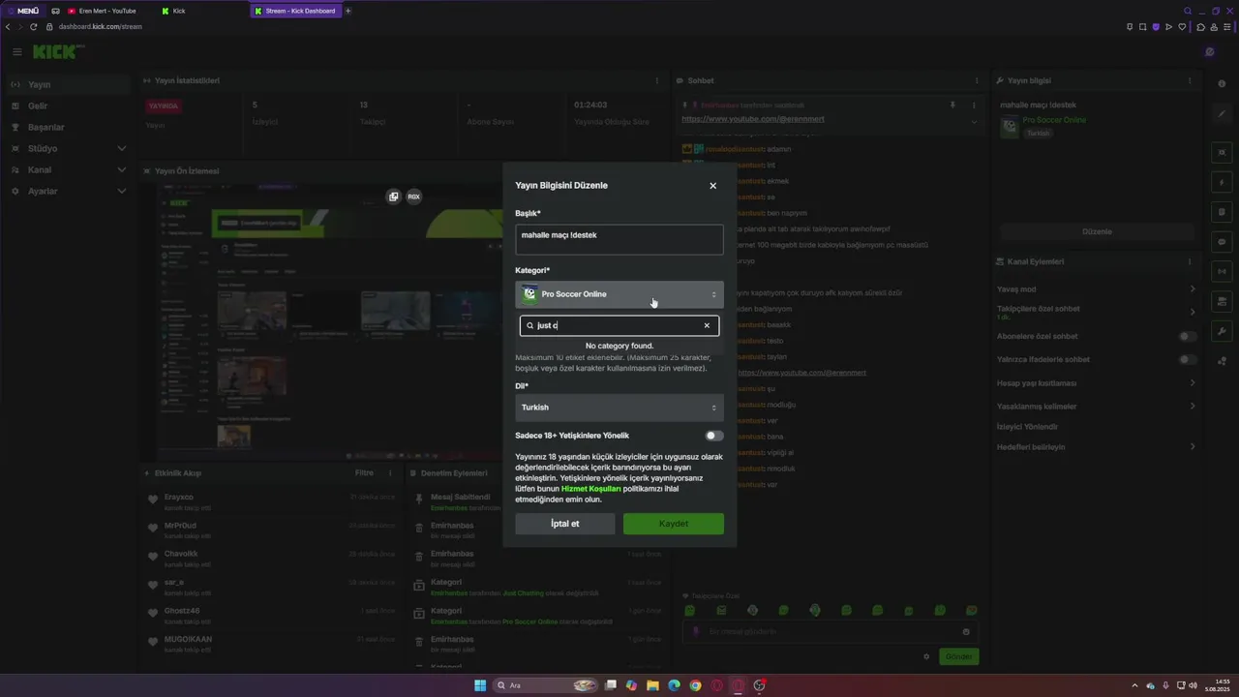Open Hesap yaşı kısıtlaması settings
Screen dimensions: 1239x697
click(1097, 383)
